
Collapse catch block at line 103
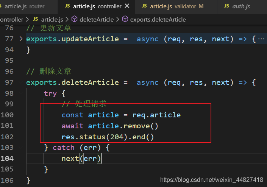pyautogui.click(x=21, y=148)
